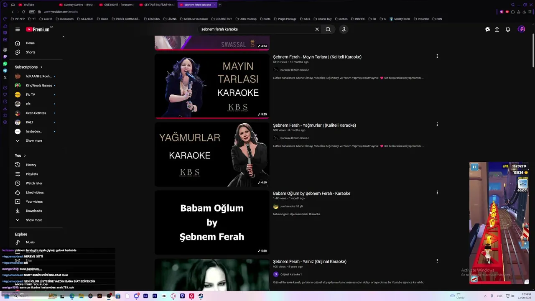Open Watch later list

tap(36, 183)
